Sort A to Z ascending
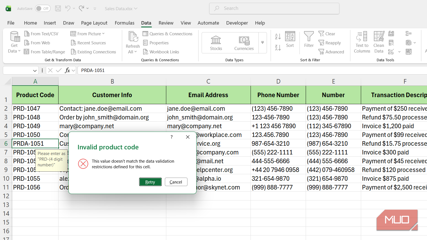This screenshot has height=240, width=427. (x=278, y=36)
